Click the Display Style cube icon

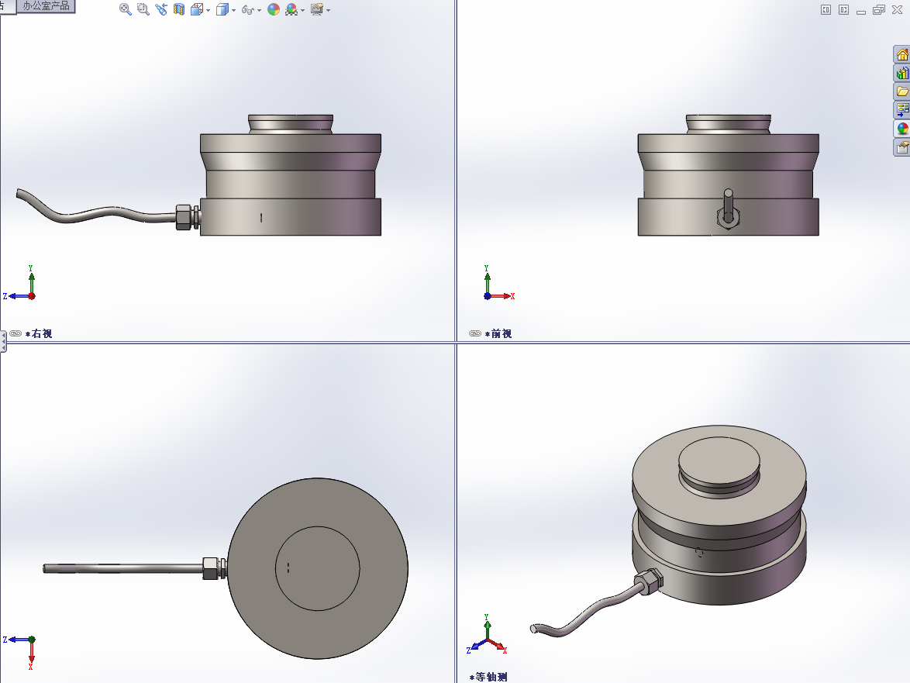tap(222, 9)
